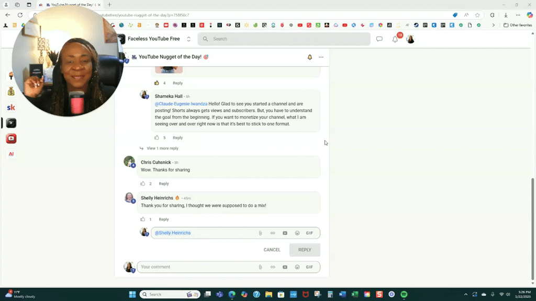Open the AI community icon in sidebar
Image resolution: width=536 pixels, height=301 pixels.
[x=11, y=154]
